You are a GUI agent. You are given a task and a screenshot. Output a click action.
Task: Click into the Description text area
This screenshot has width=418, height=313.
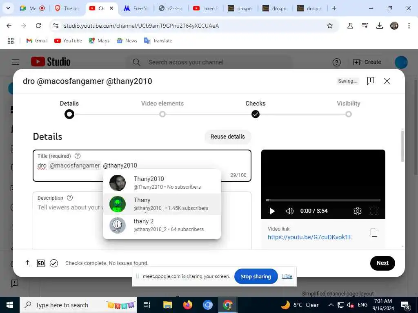pyautogui.click(x=142, y=221)
